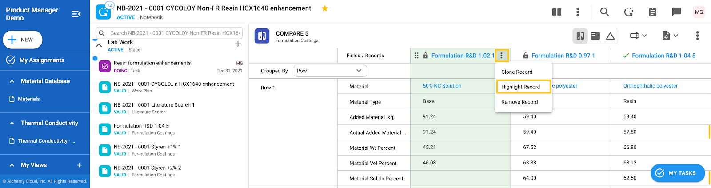This screenshot has width=711, height=188.
Task: Add an item to the Lab Work stage
Action: point(238,44)
